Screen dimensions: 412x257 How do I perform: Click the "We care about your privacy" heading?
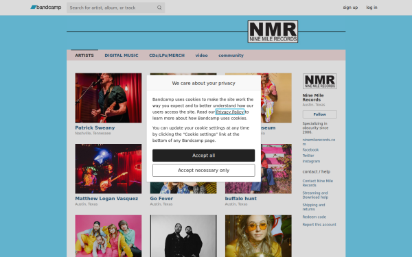204,83
